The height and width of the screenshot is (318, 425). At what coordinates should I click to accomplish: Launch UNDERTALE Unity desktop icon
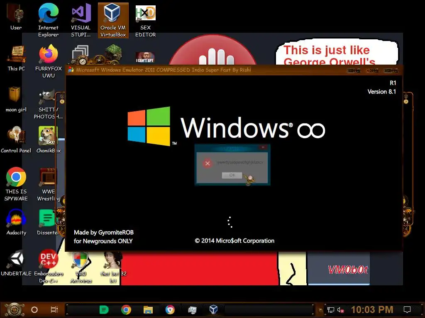[16, 263]
